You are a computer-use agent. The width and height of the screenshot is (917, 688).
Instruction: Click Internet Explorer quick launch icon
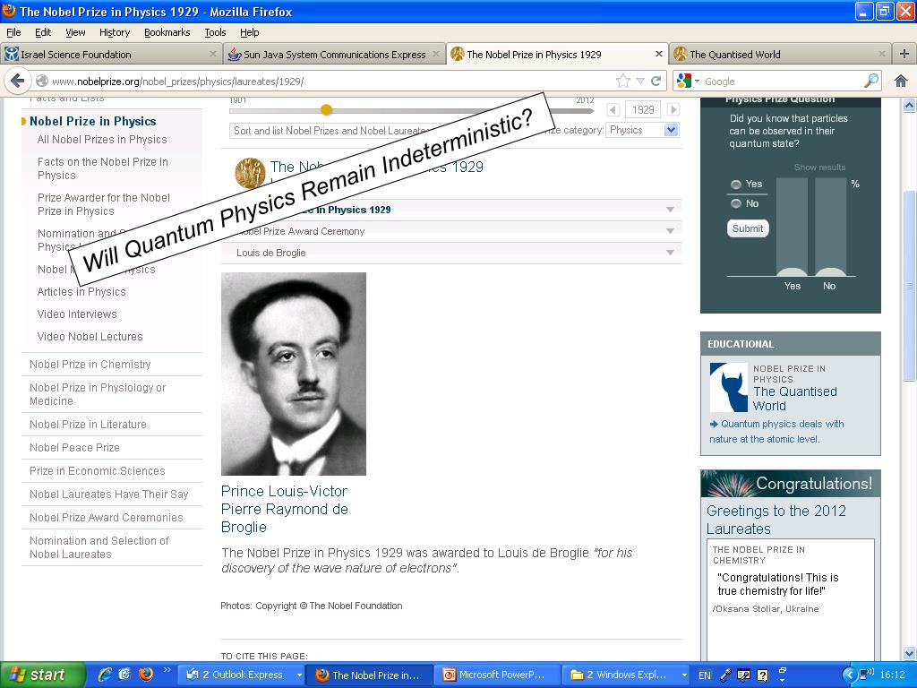point(106,675)
